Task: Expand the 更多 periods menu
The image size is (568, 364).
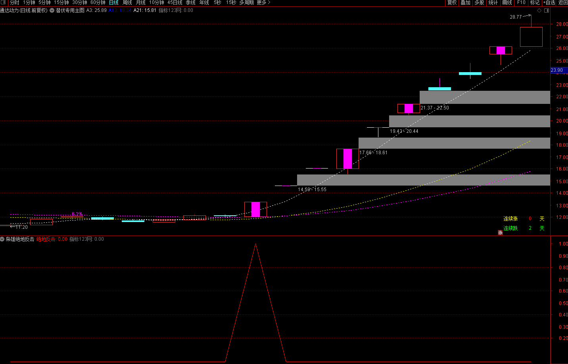Action: [263, 2]
